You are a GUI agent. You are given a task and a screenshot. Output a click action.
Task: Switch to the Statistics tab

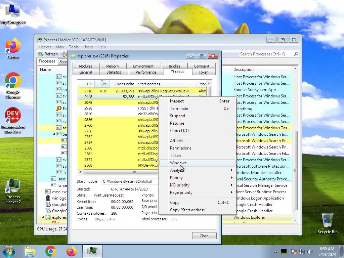coord(114,72)
